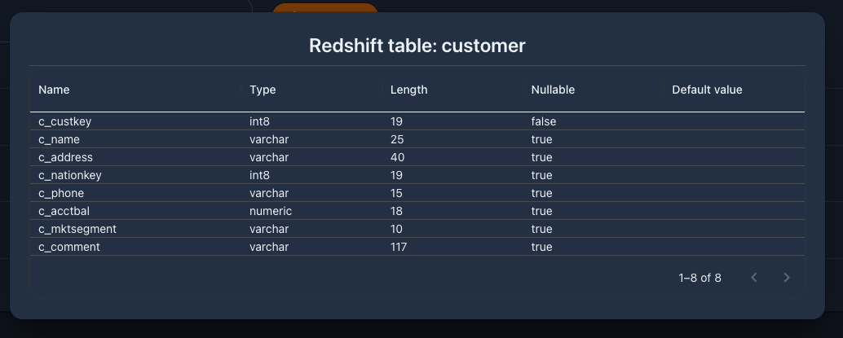Go to the previous page arrow
This screenshot has height=338, width=843.
pos(754,277)
